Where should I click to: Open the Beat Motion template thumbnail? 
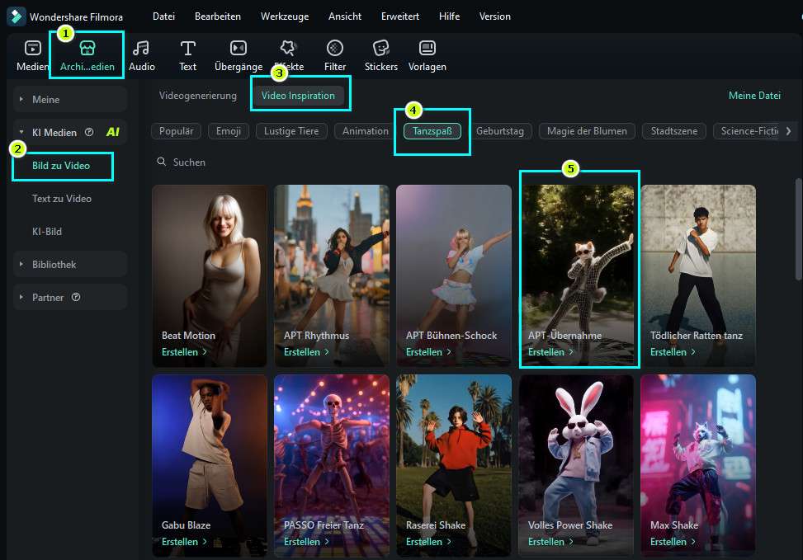tap(210, 275)
